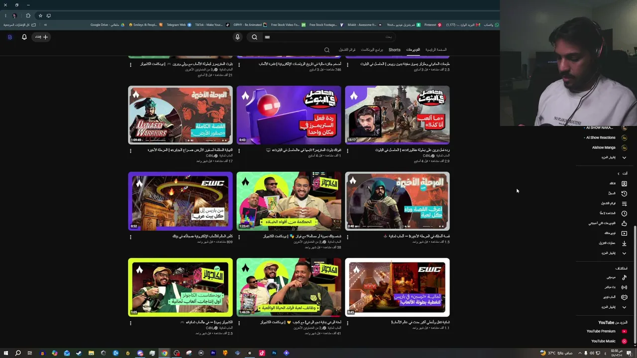Open the Playlists (قوائم التشغيل) channel tab
The width and height of the screenshot is (637, 358).
click(347, 50)
